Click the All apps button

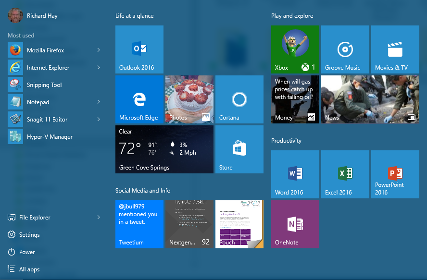(x=29, y=269)
